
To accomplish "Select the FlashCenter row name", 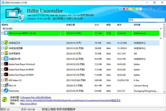I will (14, 91).
